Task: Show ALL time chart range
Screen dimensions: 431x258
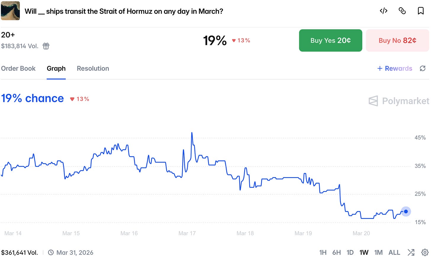Action: (x=394, y=252)
